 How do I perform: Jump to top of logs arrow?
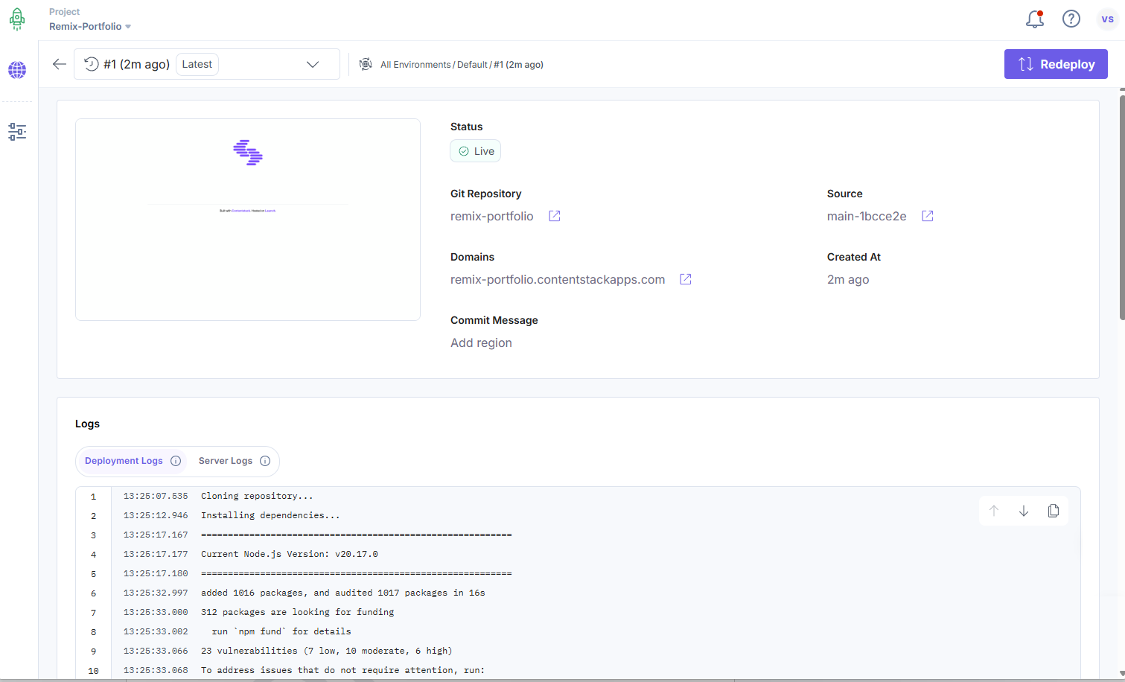click(x=994, y=511)
